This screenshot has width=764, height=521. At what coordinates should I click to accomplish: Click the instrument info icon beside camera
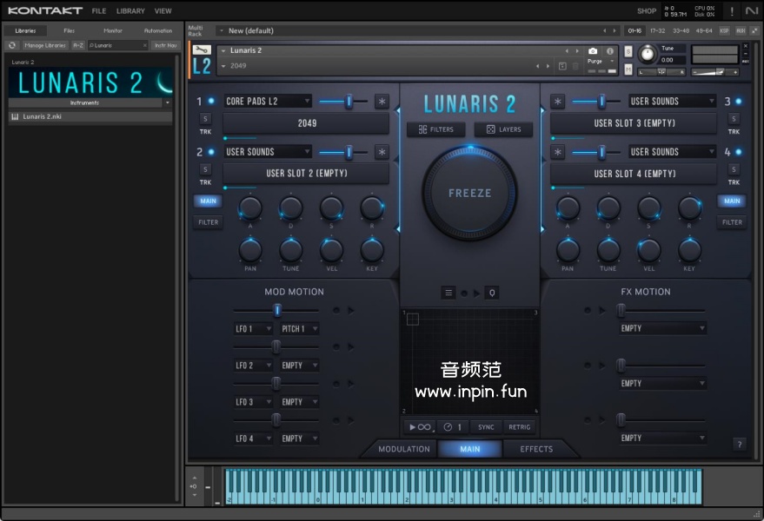tap(610, 51)
